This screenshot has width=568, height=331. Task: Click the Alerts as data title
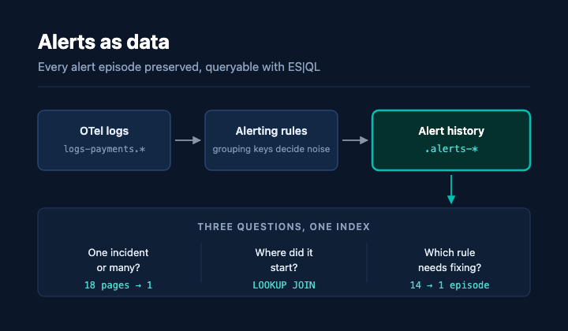point(103,42)
